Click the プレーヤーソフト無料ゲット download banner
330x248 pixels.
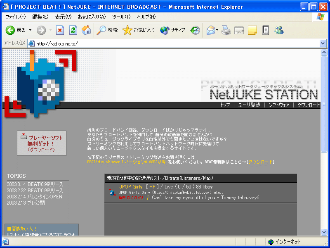[42, 143]
